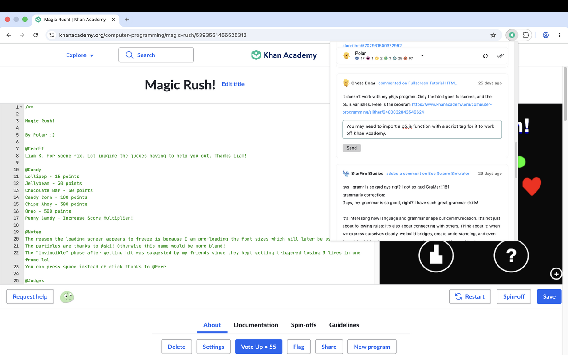Viewport: 568px width, 355px height.
Task: Send the reply to Chess Dog
Action: [351, 148]
